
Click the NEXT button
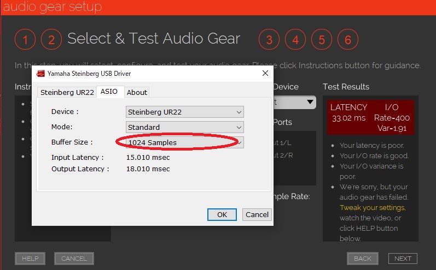pyautogui.click(x=403, y=259)
